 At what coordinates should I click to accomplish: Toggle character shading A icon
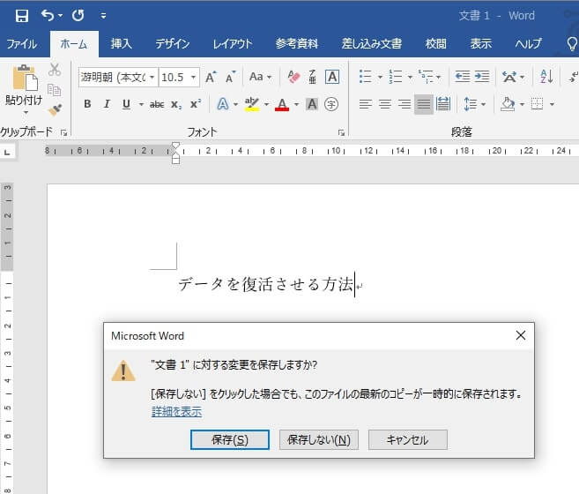[x=312, y=104]
